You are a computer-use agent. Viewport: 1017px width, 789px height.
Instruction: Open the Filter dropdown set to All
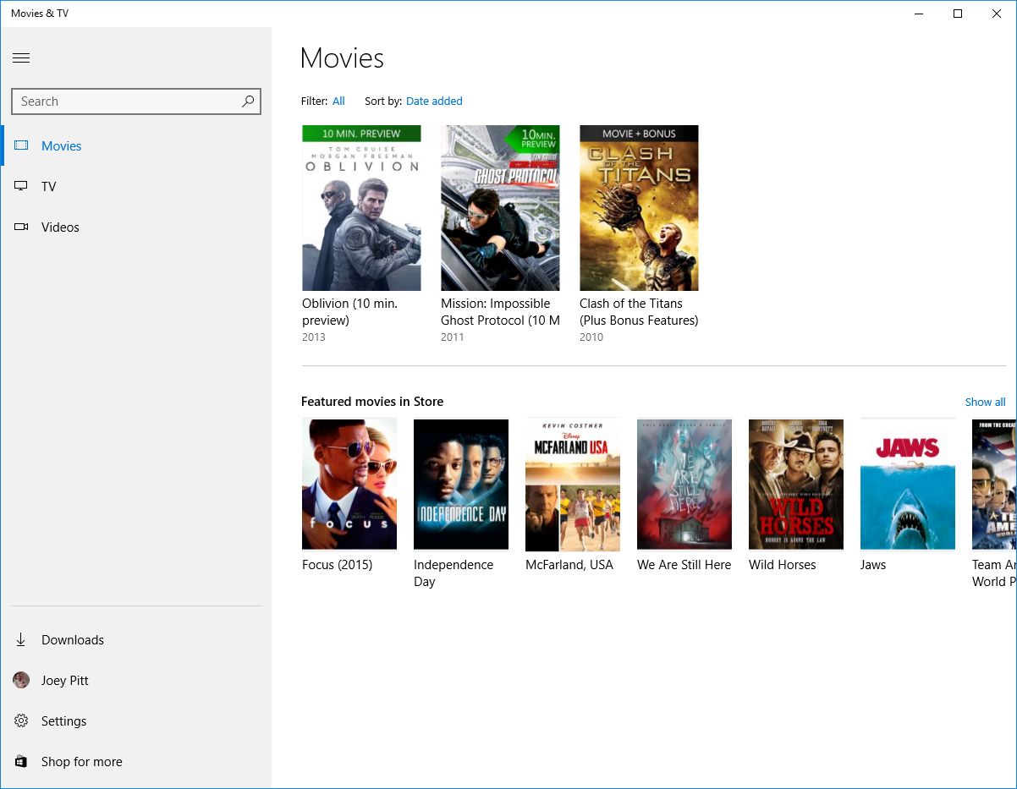coord(338,101)
